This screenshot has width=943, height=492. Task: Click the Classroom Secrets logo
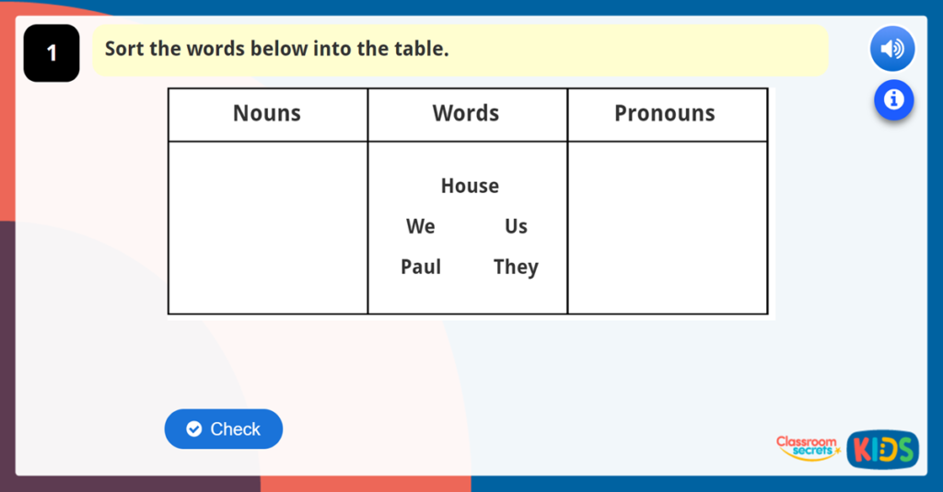[807, 447]
